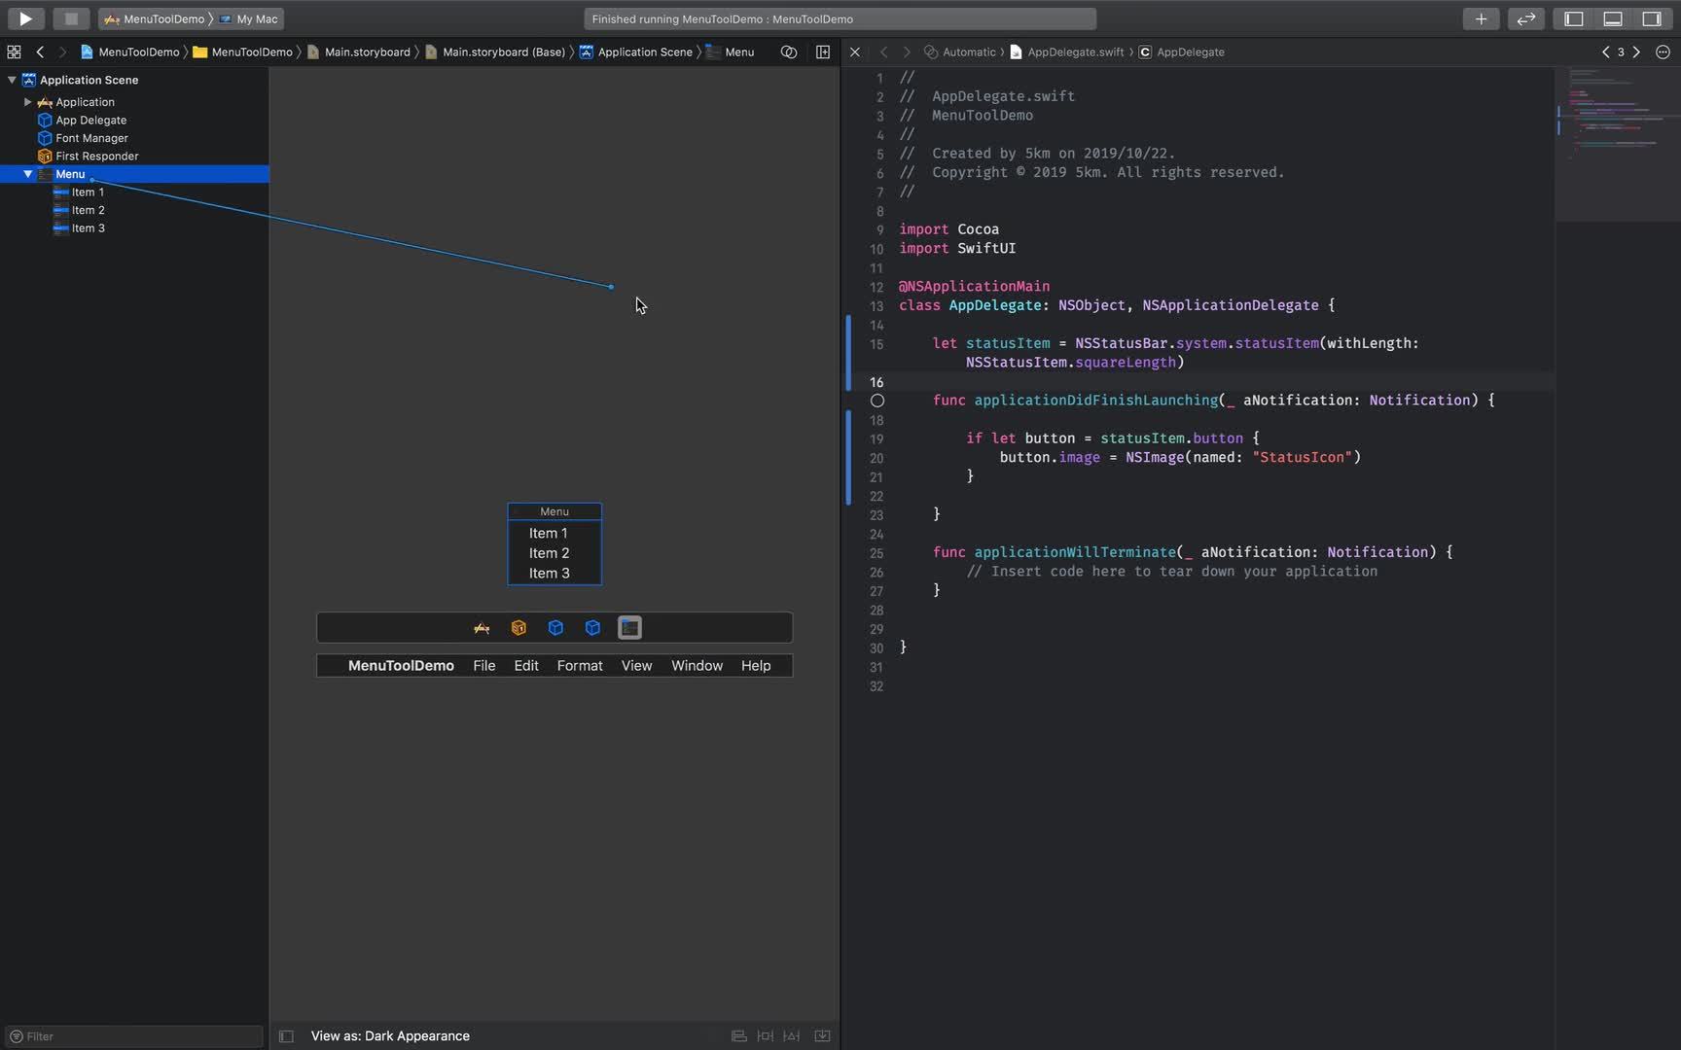Toggle the Inspectors panel visibility
The width and height of the screenshot is (1681, 1050).
1652,18
